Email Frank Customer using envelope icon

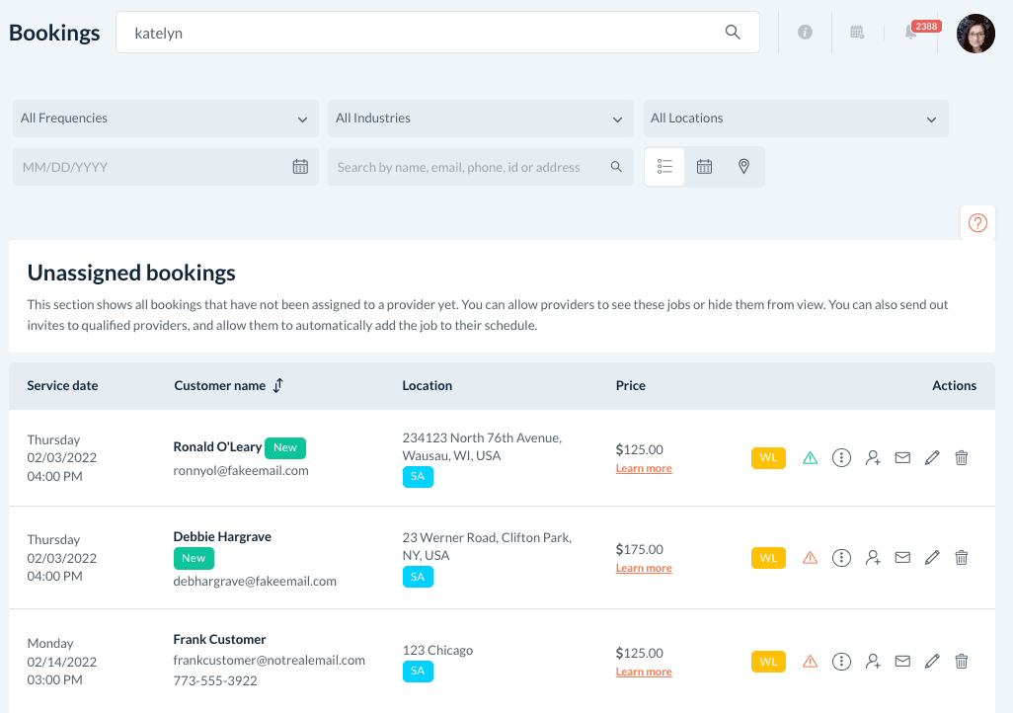coord(902,662)
